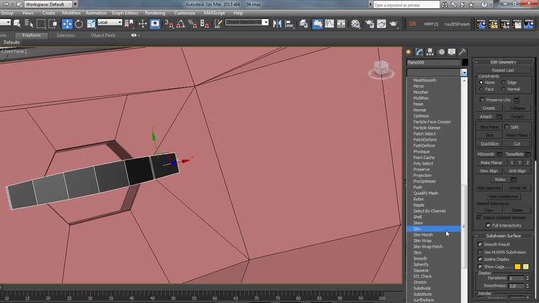The image size is (539, 303).
Task: Open the Display panel tab
Action: (x=452, y=52)
